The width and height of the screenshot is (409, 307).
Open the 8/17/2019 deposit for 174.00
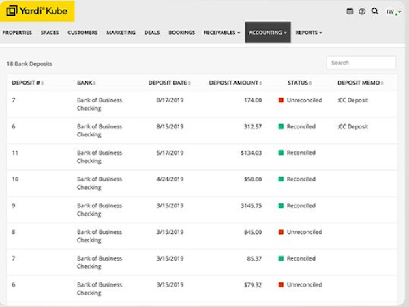(202, 104)
